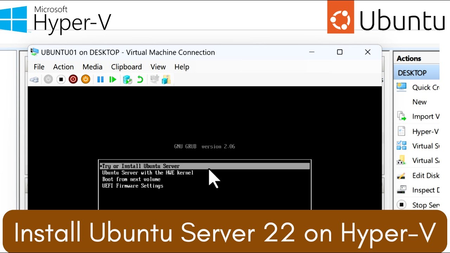Click the green Reset play icon
Screen dimensions: 450x253
click(112, 79)
